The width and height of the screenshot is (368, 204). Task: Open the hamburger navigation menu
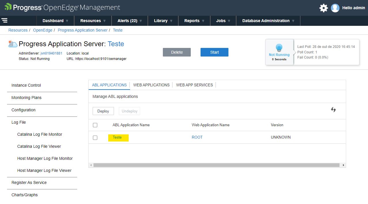point(4,20)
